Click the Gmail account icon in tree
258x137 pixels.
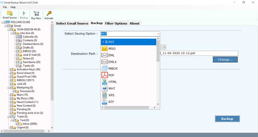[x=11, y=26]
